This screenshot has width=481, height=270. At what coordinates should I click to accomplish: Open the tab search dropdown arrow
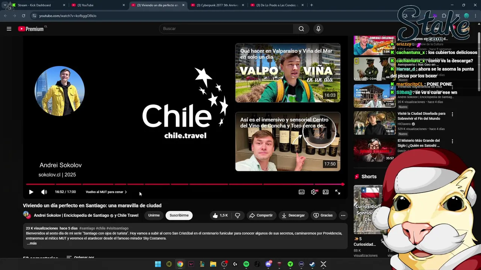(x=5, y=5)
